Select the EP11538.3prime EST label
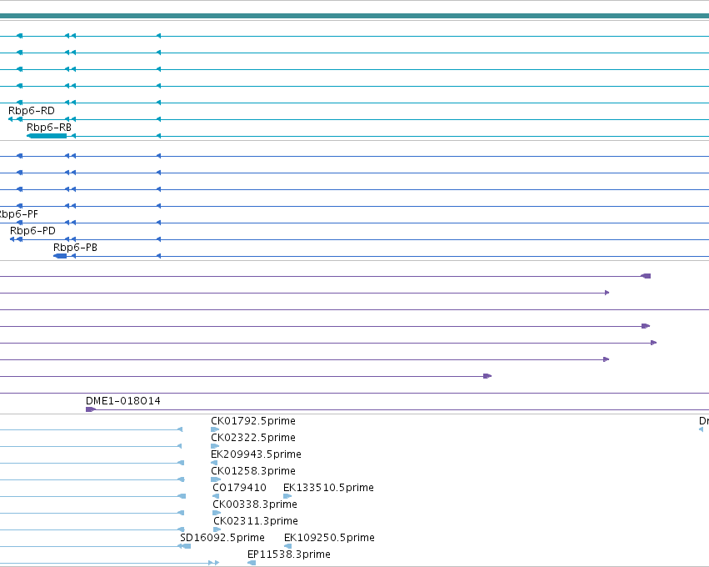 tap(288, 554)
